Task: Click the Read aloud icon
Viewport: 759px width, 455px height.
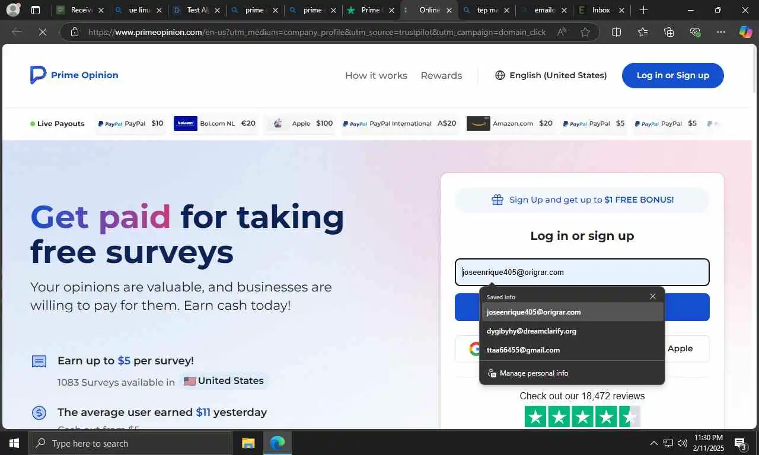Action: (561, 32)
